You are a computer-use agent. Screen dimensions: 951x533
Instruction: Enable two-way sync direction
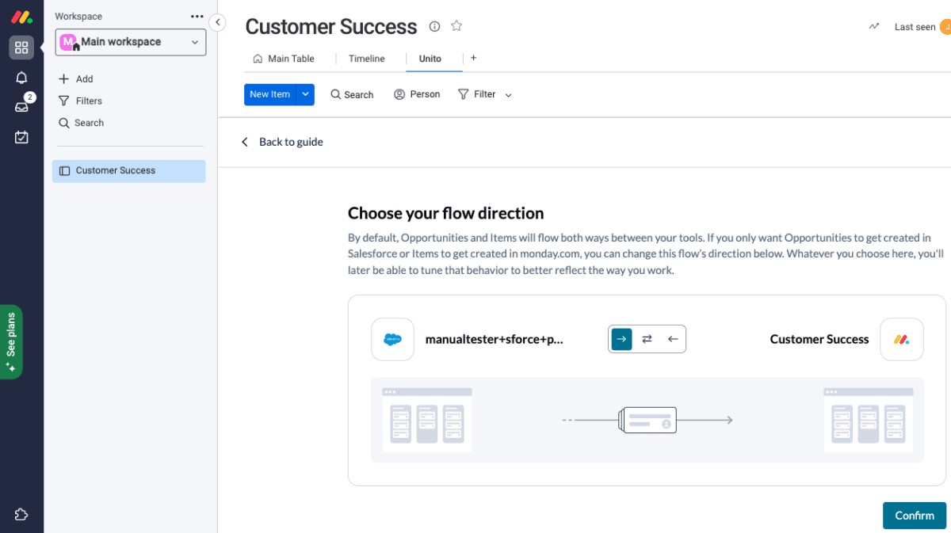(647, 338)
